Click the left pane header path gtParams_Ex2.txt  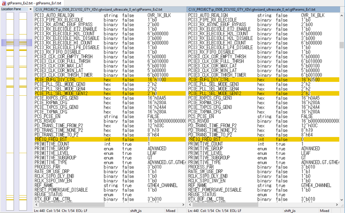[x=99, y=9]
